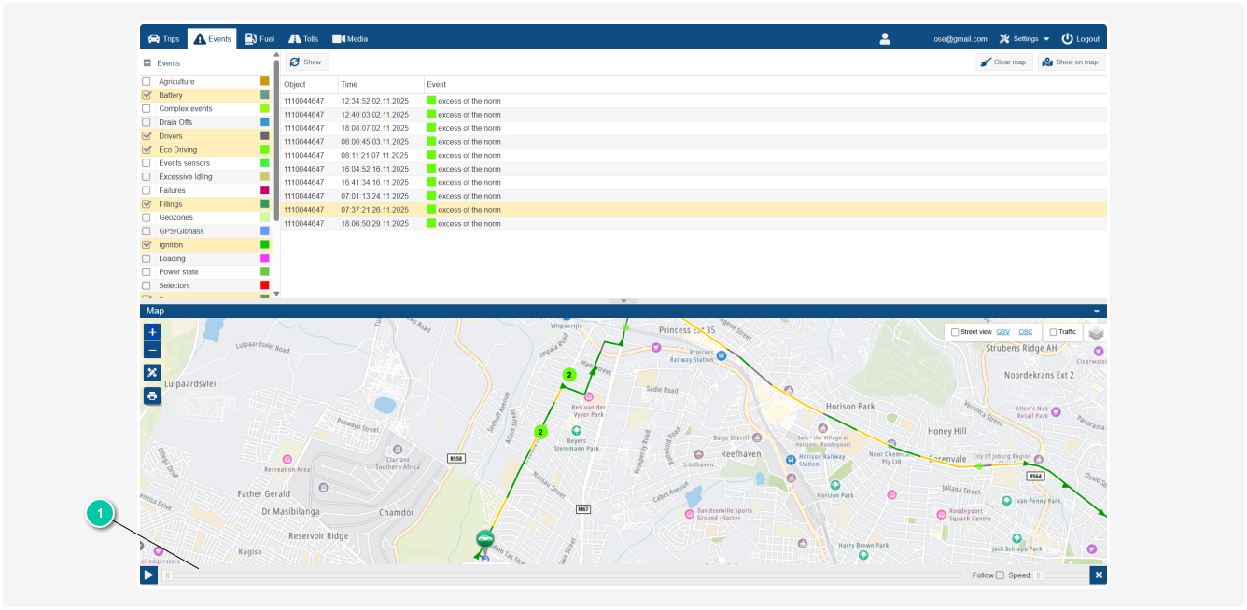1247x610 pixels.
Task: Uncheck the Battery events checkbox
Action: coord(147,95)
